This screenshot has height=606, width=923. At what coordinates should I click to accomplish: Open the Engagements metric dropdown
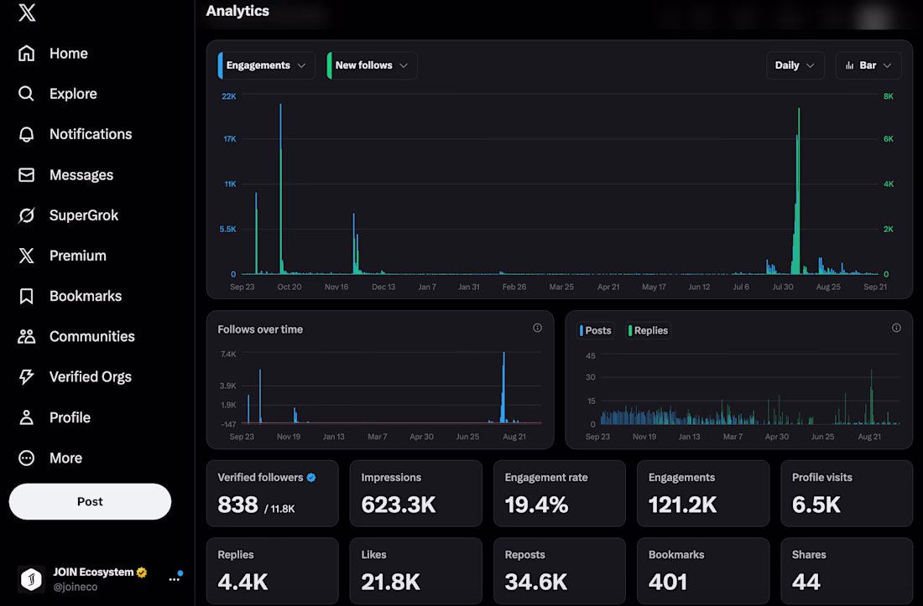point(266,65)
